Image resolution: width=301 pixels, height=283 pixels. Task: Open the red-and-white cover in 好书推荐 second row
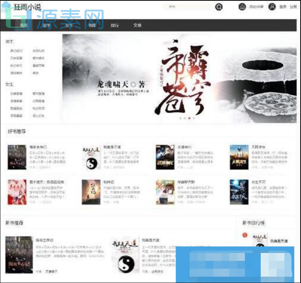[x=17, y=192]
